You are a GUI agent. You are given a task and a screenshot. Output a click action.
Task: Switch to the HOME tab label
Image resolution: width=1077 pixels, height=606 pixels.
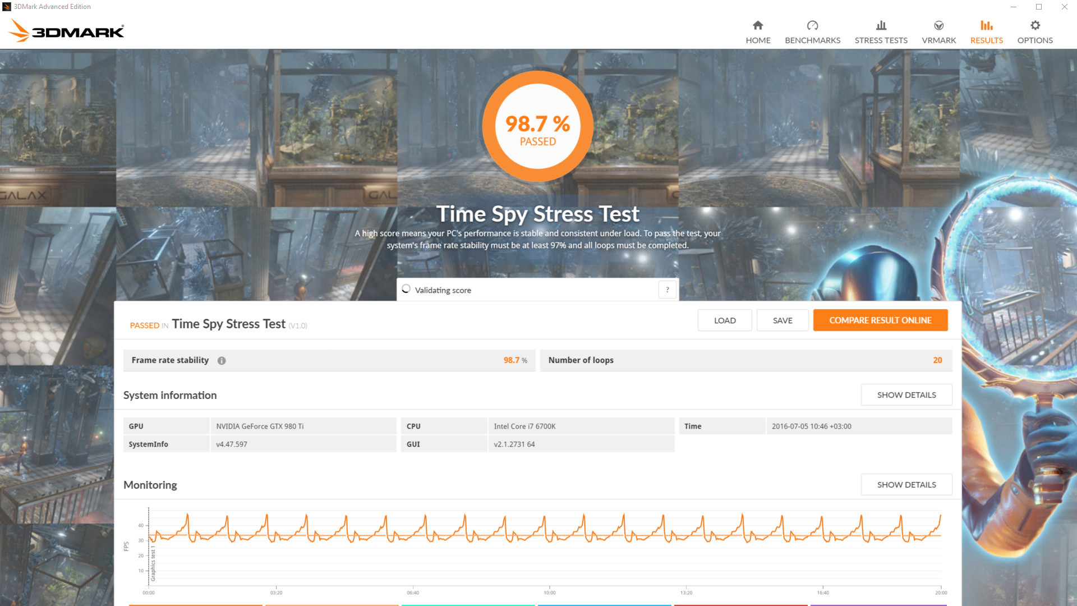pos(758,40)
